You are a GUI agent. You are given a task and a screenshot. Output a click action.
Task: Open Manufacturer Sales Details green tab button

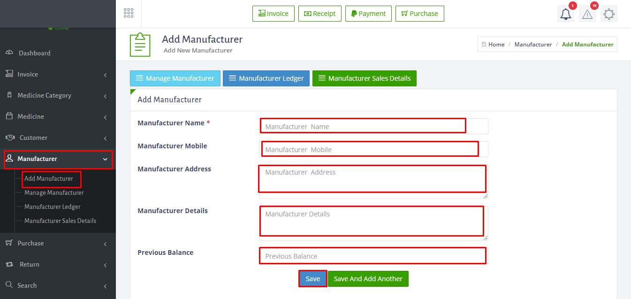[x=365, y=78]
